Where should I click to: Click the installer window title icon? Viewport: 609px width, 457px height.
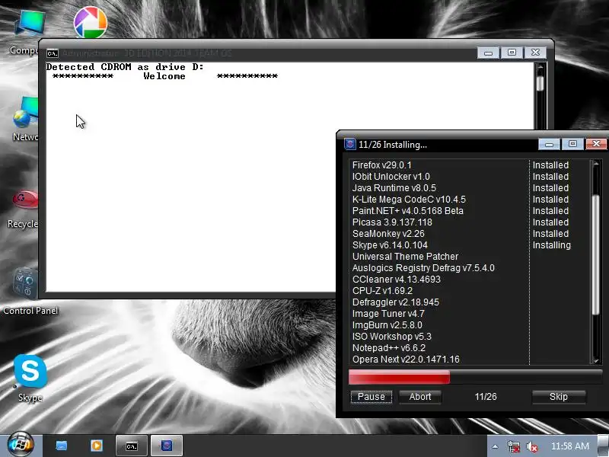pyautogui.click(x=350, y=144)
